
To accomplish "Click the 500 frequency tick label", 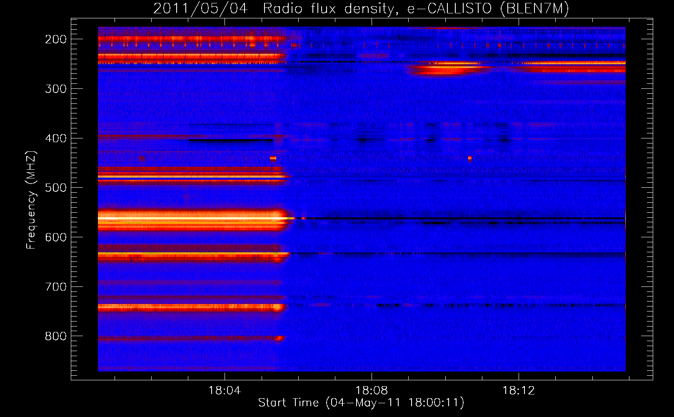I will point(56,188).
